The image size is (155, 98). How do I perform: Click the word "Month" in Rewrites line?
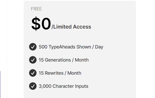(x=74, y=73)
